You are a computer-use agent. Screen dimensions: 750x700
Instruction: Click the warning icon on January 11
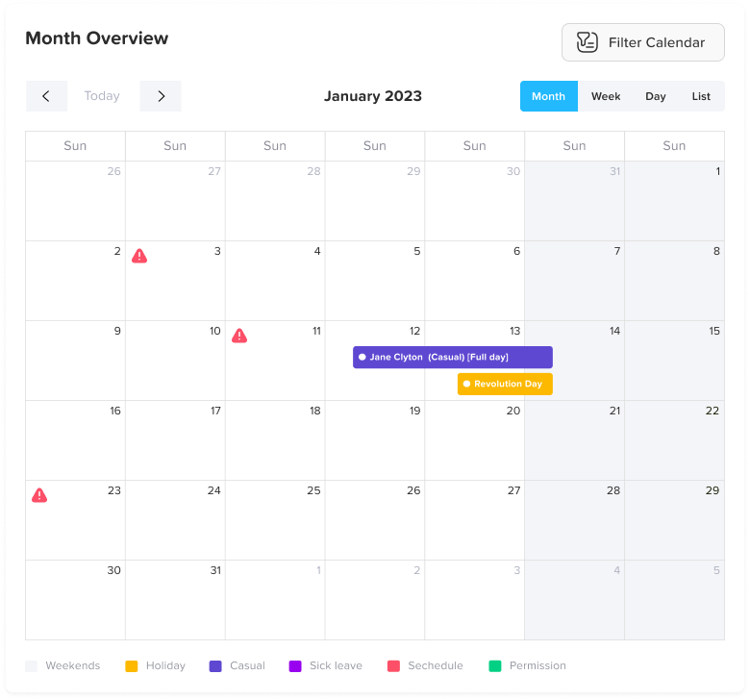239,336
